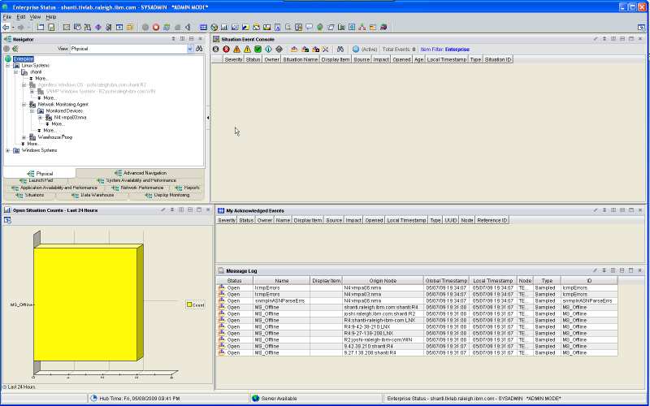Viewport: 650px width, 406px height.
Task: Click the yellow MS_Offline bar in chart
Action: (85, 304)
